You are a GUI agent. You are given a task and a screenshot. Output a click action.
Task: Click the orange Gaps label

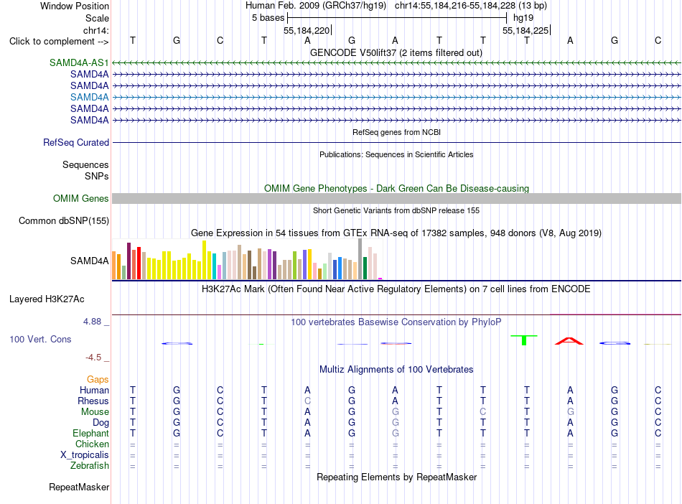[x=98, y=380]
